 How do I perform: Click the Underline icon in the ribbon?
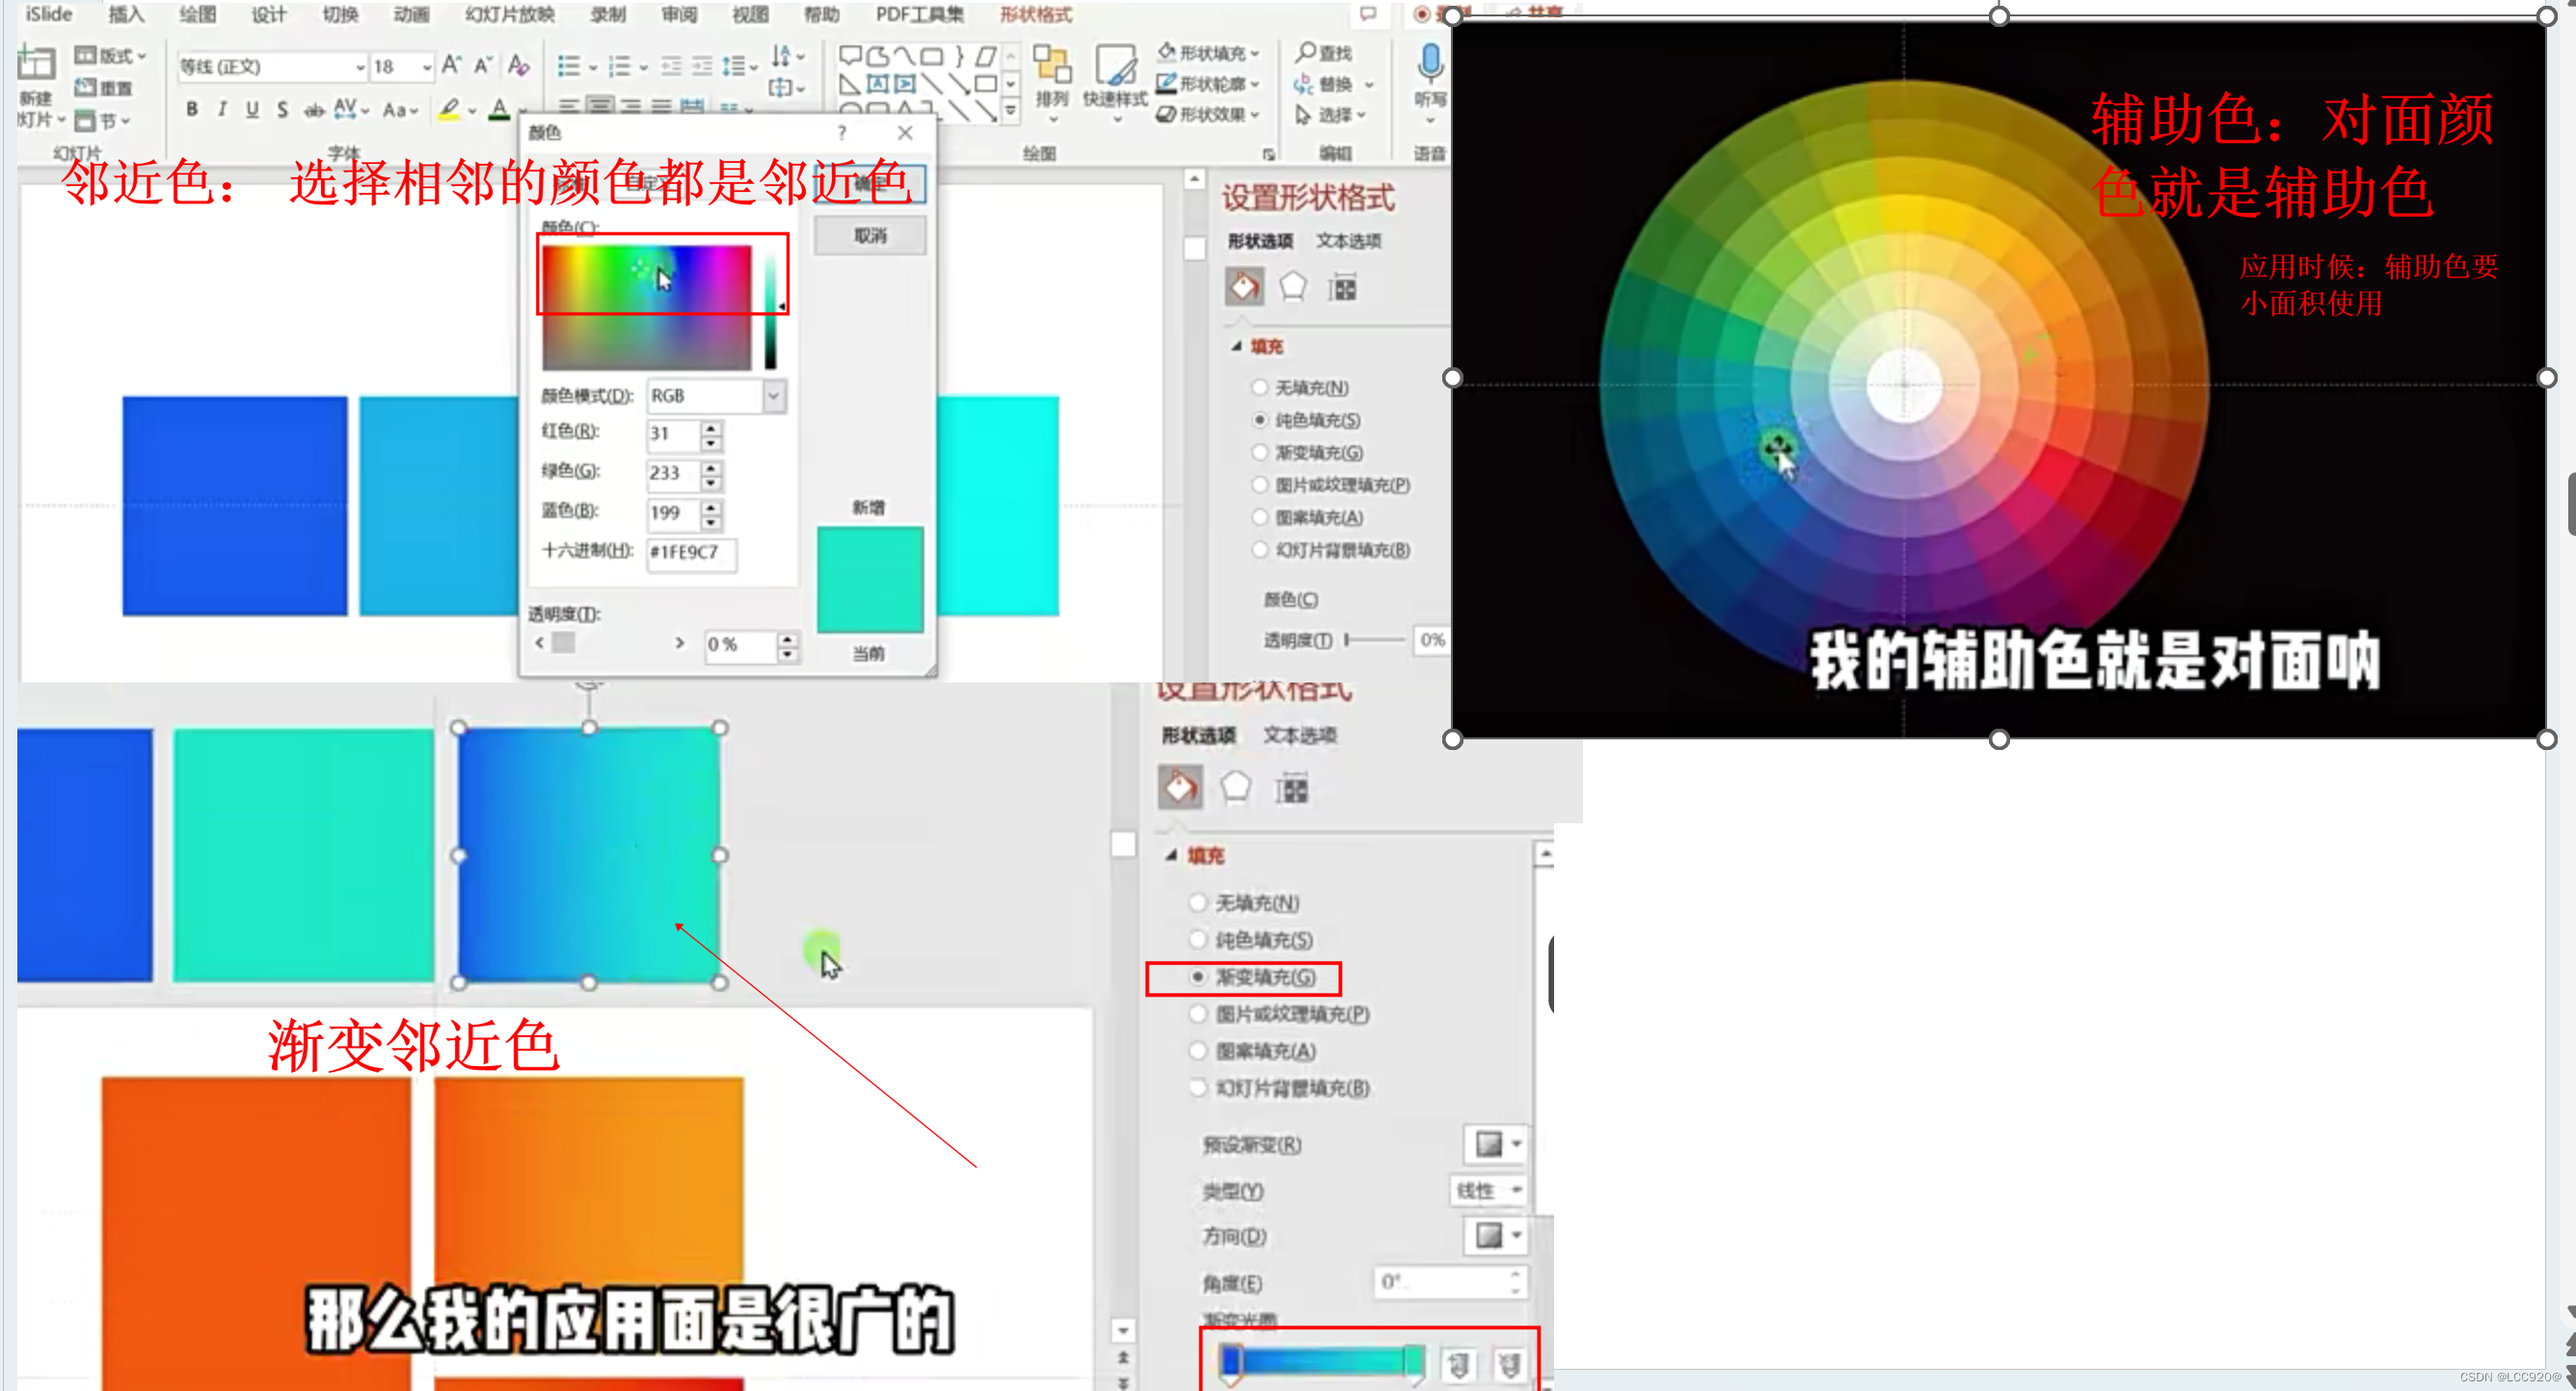(252, 109)
